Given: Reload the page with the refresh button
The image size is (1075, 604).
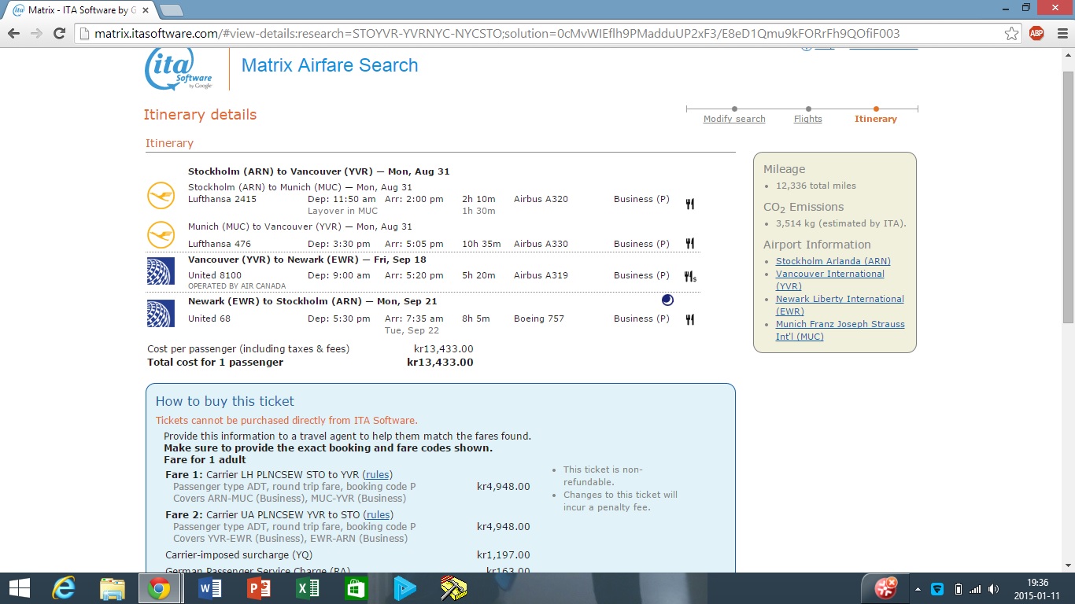Looking at the screenshot, I should pyautogui.click(x=59, y=34).
